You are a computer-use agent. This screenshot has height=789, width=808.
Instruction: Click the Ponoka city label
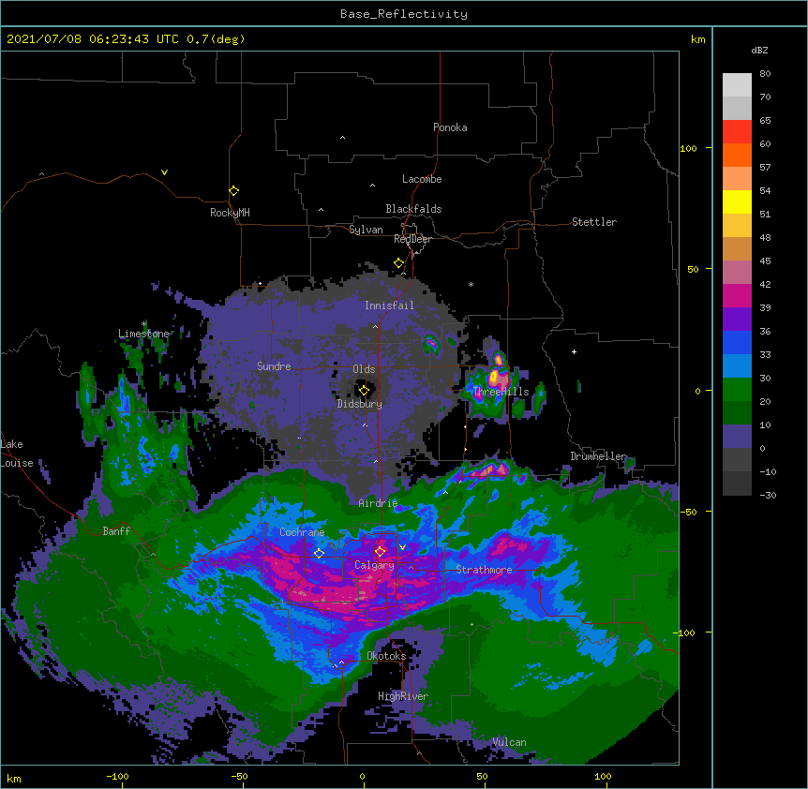click(x=450, y=127)
